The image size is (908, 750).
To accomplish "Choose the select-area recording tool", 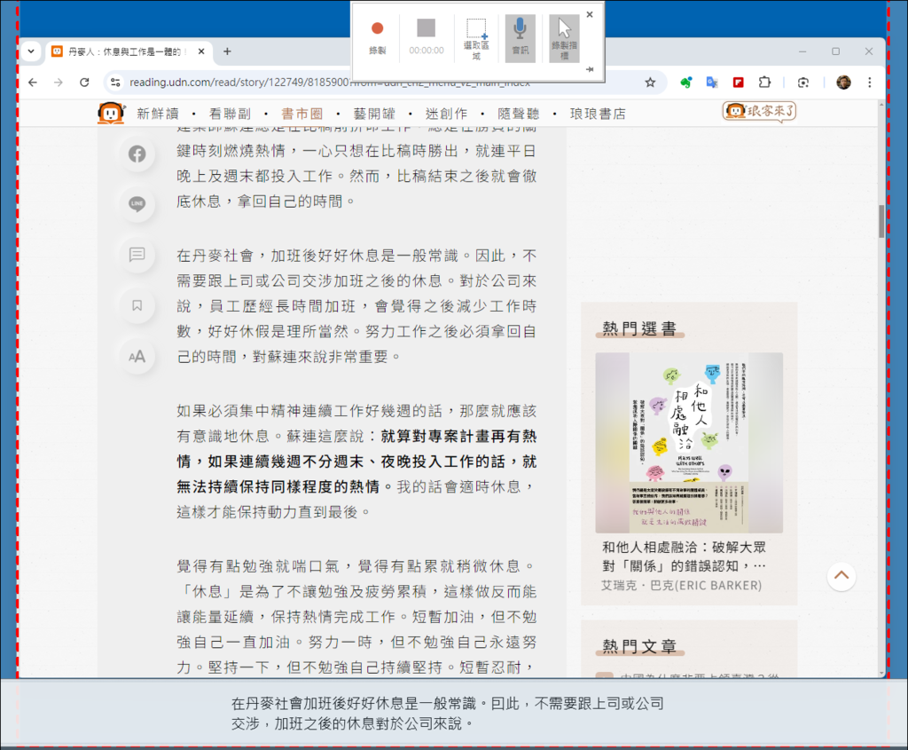I will (x=476, y=38).
